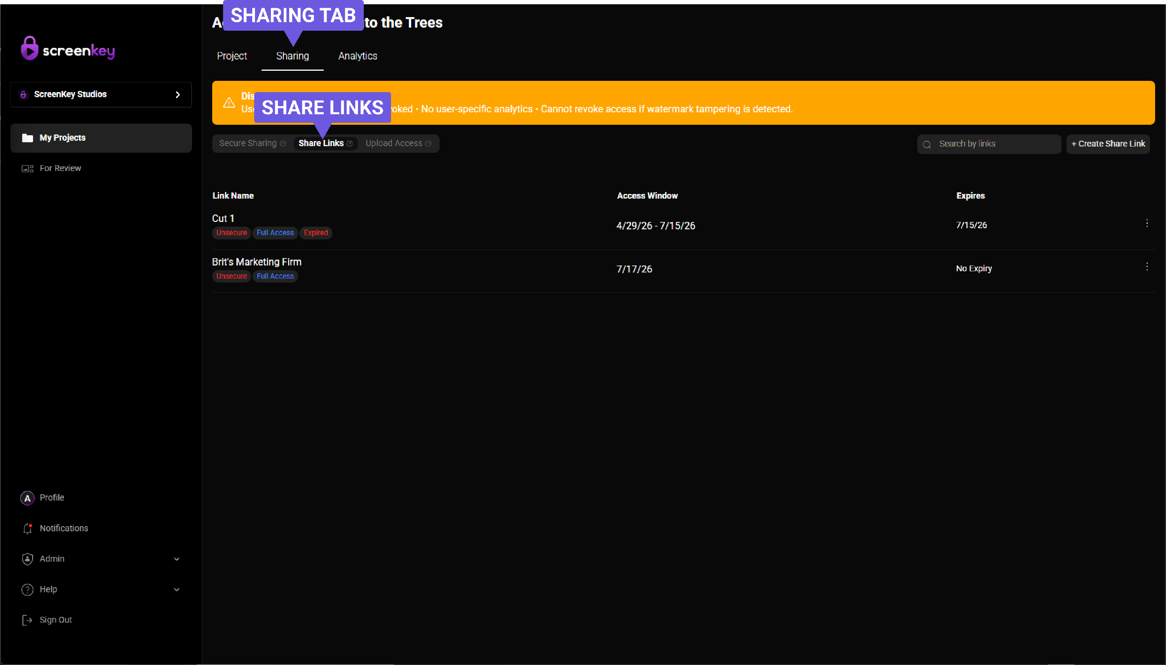Click the Unsecure tag on Cut 1
Screen dimensions: 1166x665
click(x=232, y=233)
